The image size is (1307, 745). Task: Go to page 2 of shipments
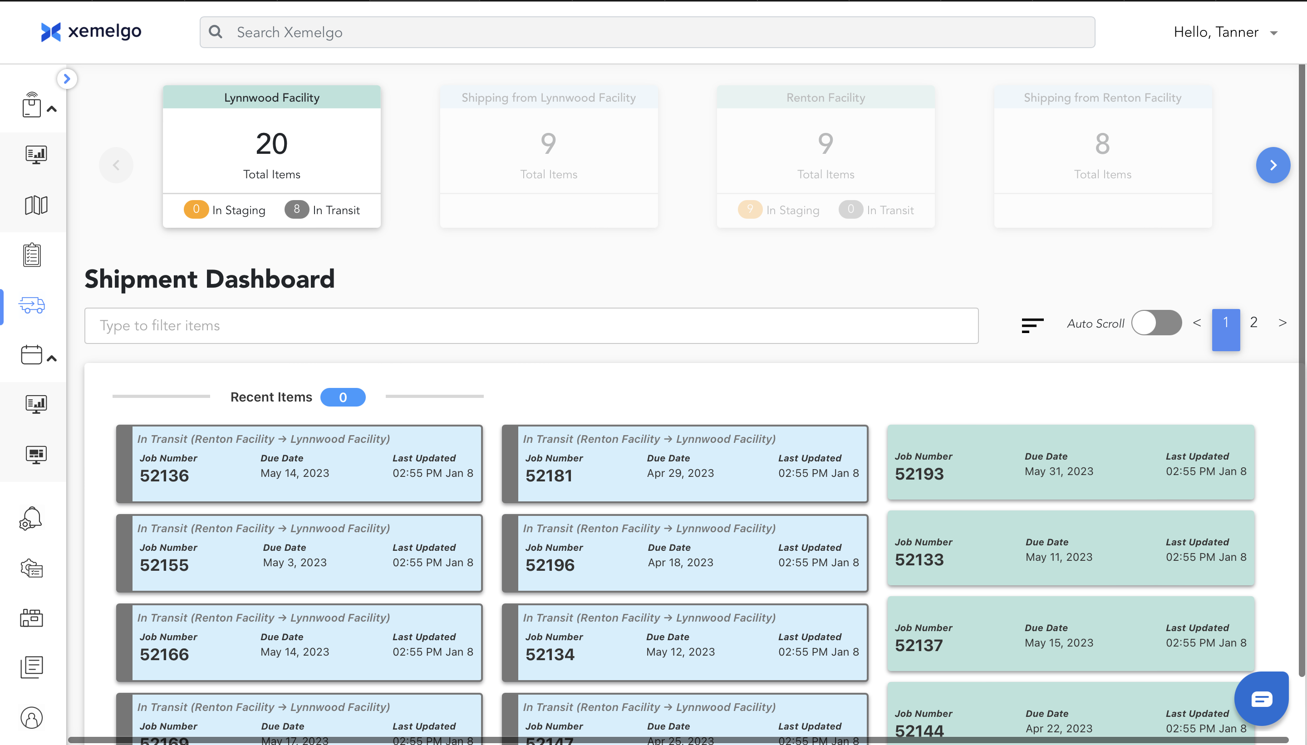click(x=1253, y=322)
